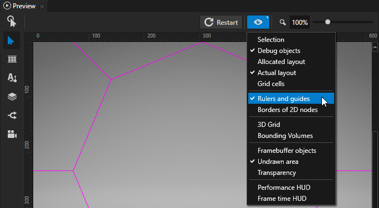Show the Performance HUD
The height and width of the screenshot is (208, 379).
(x=291, y=187)
